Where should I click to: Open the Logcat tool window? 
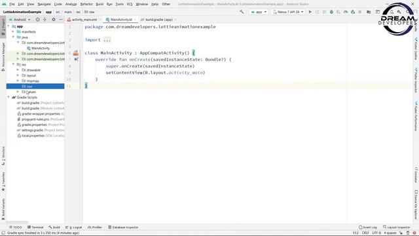coord(74,227)
